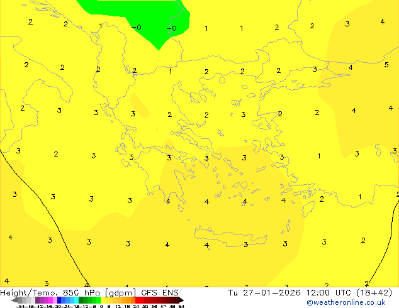Click the temperature value '5' on the map
This screenshot has height=308, width=399.
coord(386,65)
